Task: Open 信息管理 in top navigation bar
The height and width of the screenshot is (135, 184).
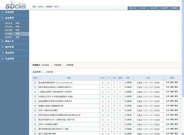Action: tap(164, 8)
